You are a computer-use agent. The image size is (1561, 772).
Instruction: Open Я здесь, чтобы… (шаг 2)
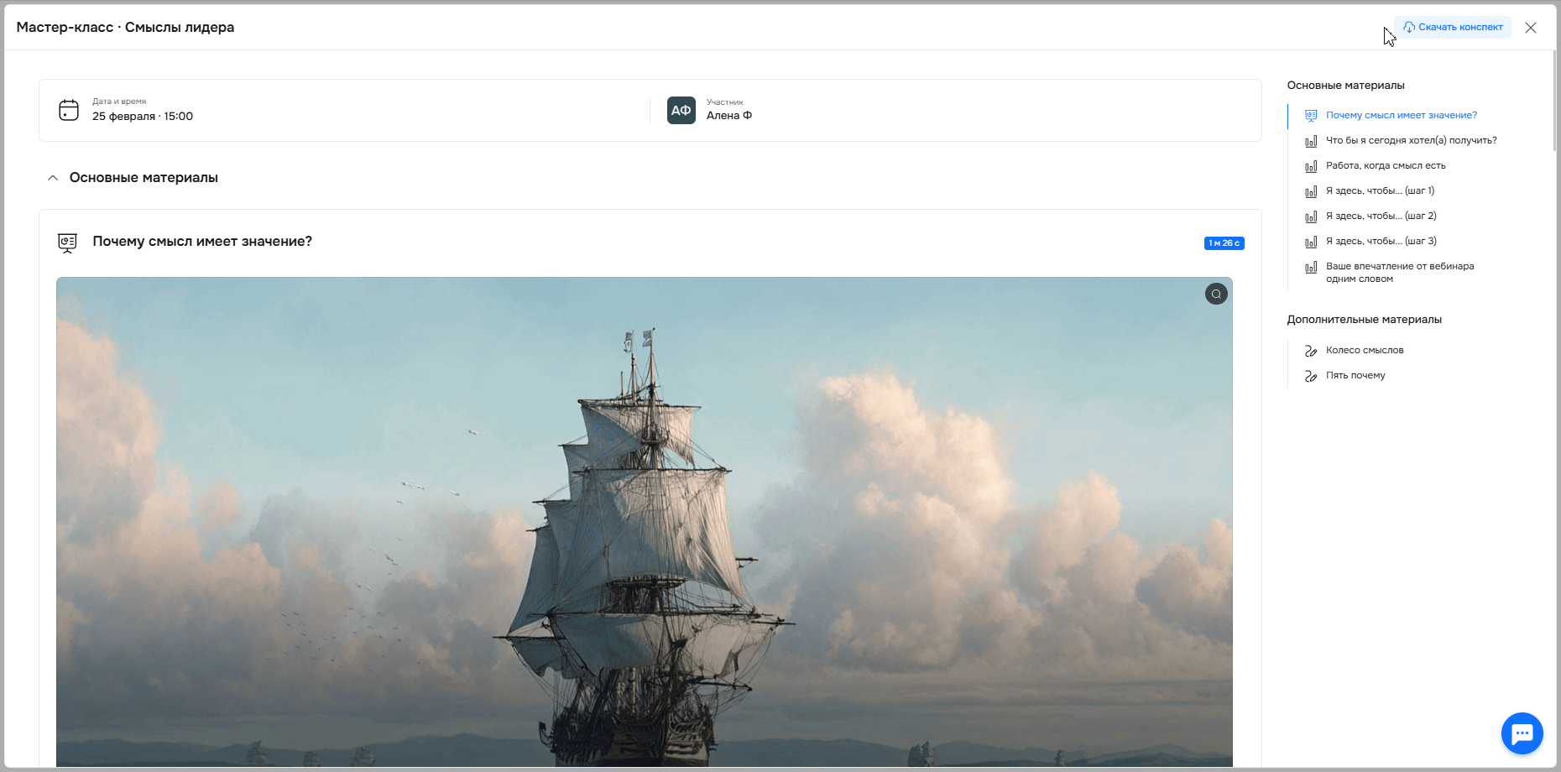pos(1381,216)
